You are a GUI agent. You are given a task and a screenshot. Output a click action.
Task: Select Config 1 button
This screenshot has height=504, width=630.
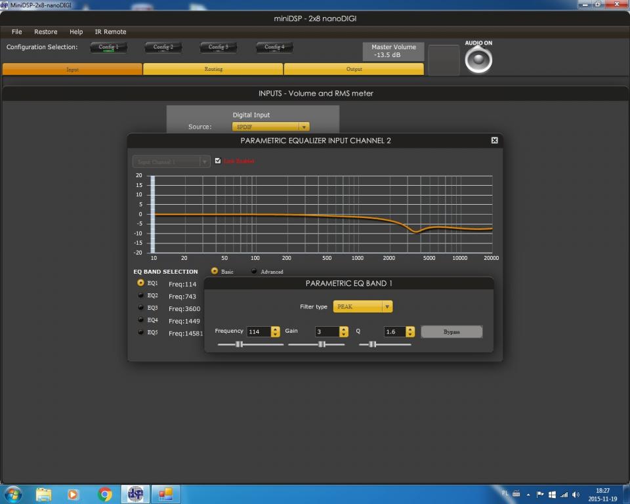pyautogui.click(x=108, y=47)
